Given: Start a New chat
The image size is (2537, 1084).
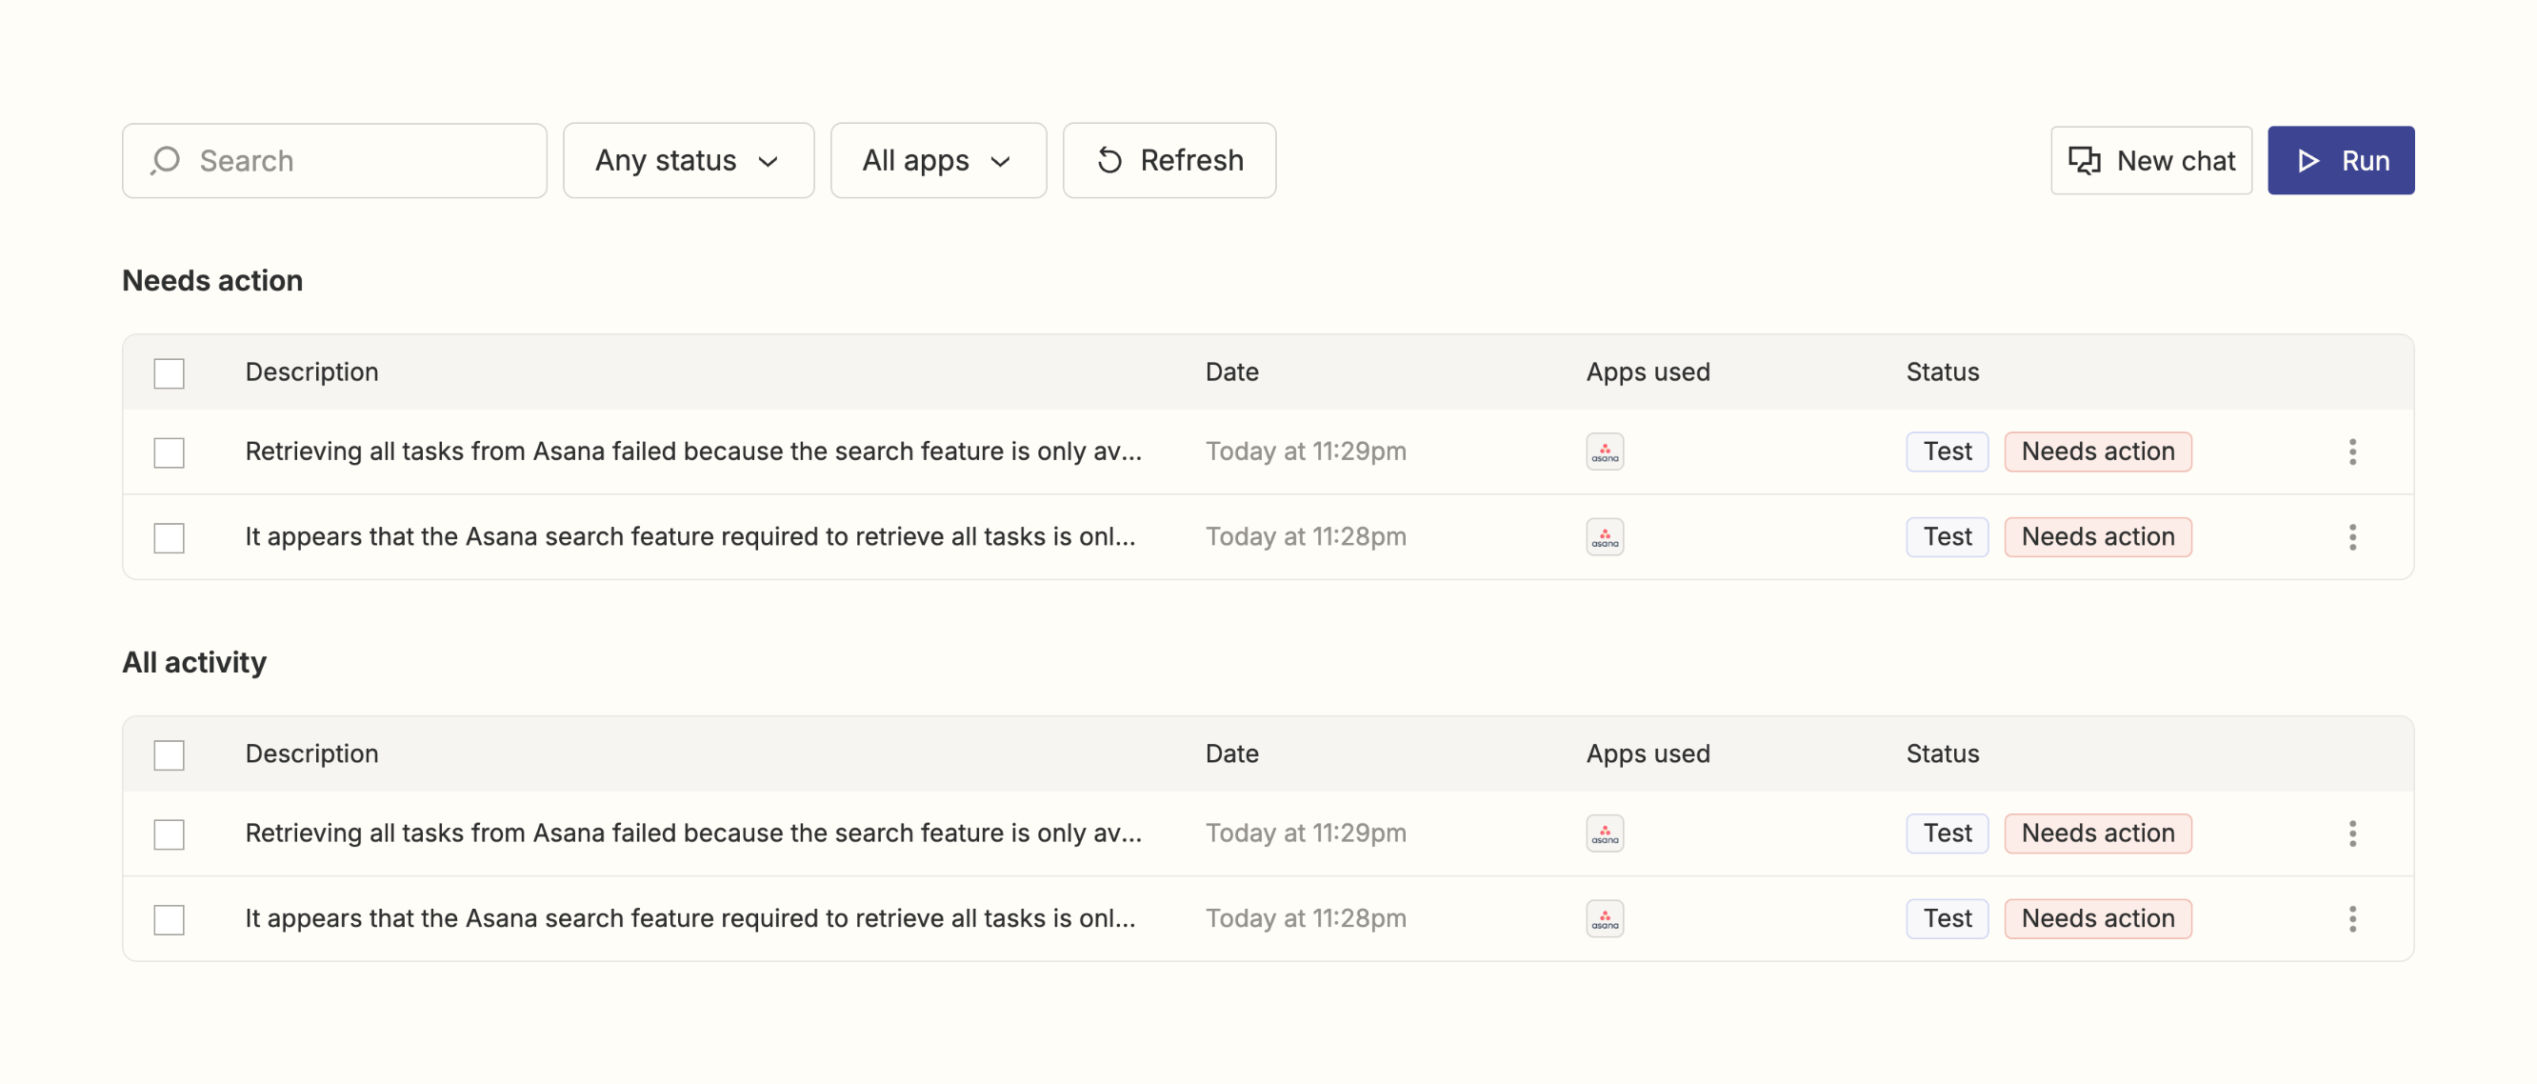Looking at the screenshot, I should point(2151,161).
